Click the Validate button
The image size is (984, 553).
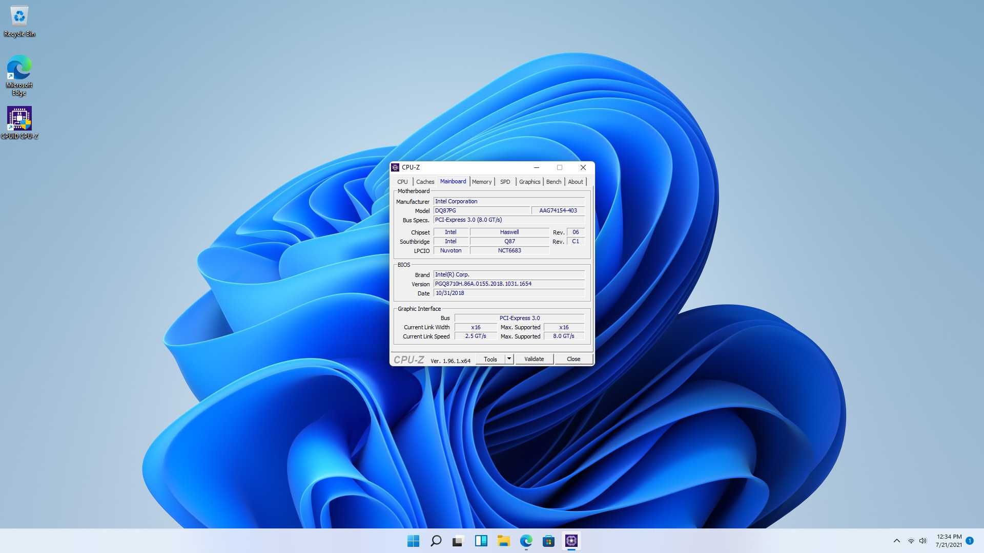[534, 358]
